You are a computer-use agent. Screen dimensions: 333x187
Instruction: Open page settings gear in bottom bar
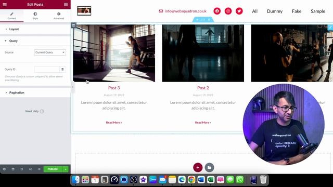[x=4, y=169]
